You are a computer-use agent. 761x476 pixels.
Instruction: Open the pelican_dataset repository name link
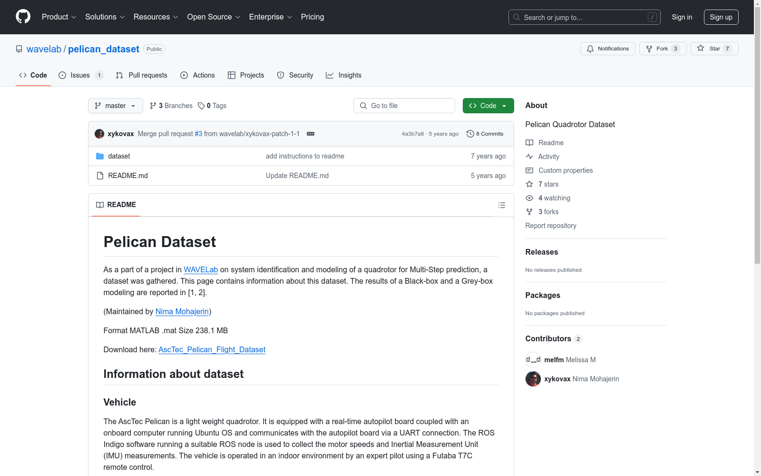coord(104,49)
